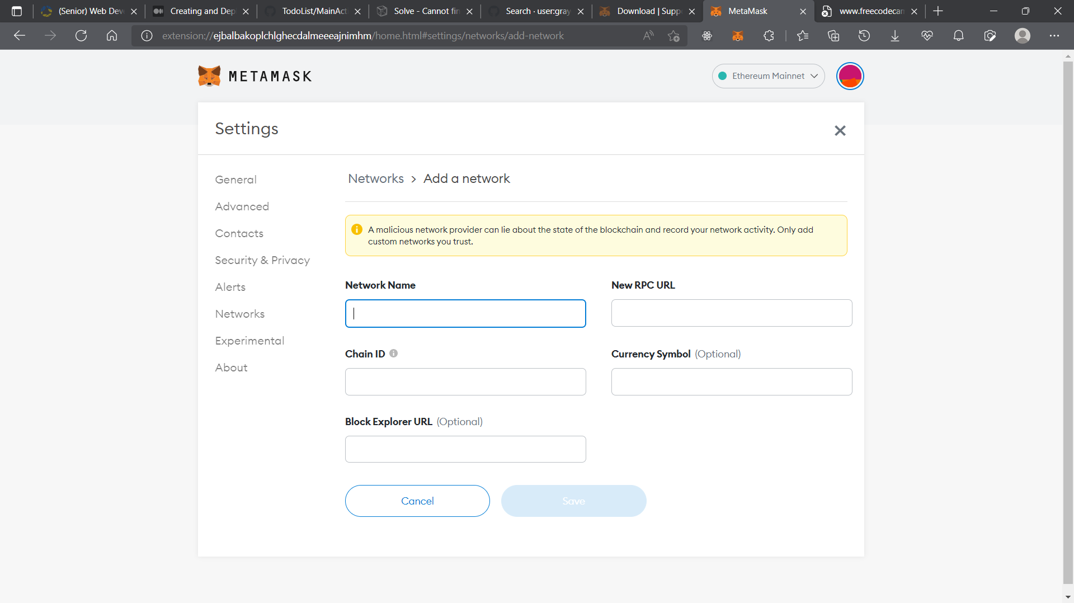Viewport: 1074px width, 603px height.
Task: Open the browser home page
Action: [x=112, y=36]
